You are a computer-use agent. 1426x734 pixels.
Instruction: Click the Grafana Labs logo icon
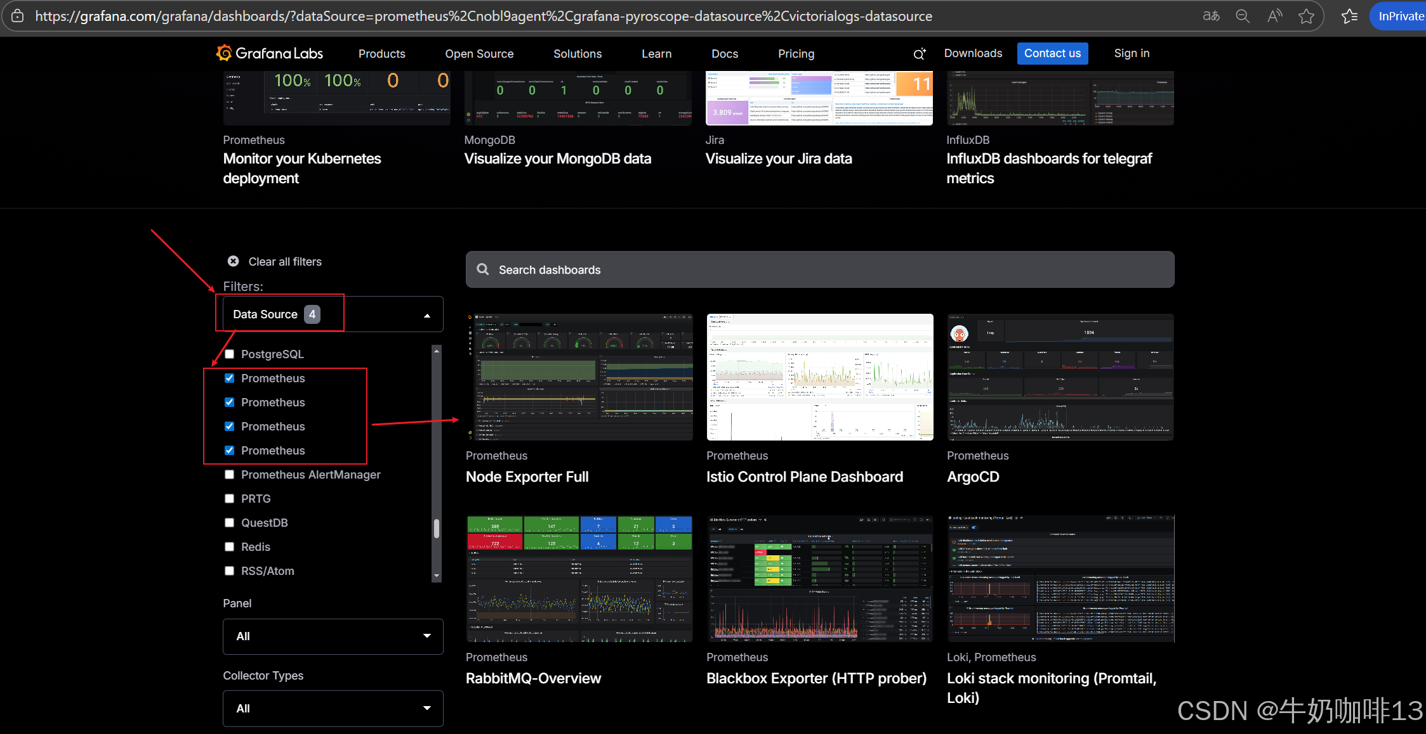click(223, 53)
